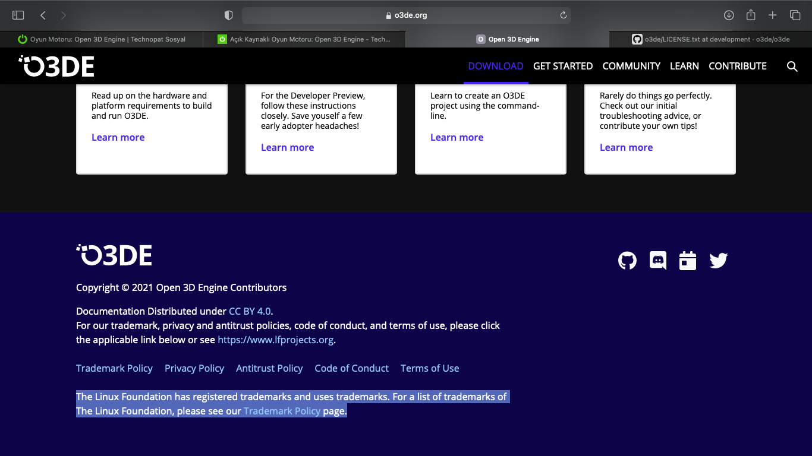Screen dimensions: 812x456
Task: Add a new Safari tab
Action: point(773,15)
